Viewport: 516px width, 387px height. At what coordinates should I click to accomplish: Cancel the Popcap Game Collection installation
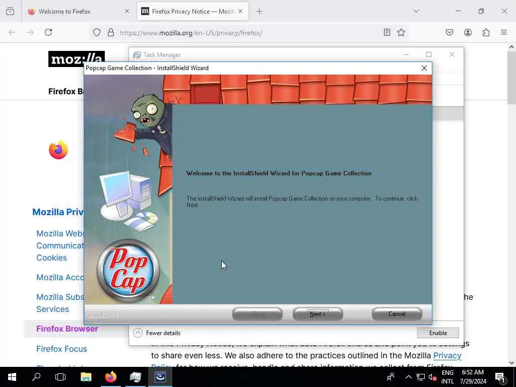point(397,314)
